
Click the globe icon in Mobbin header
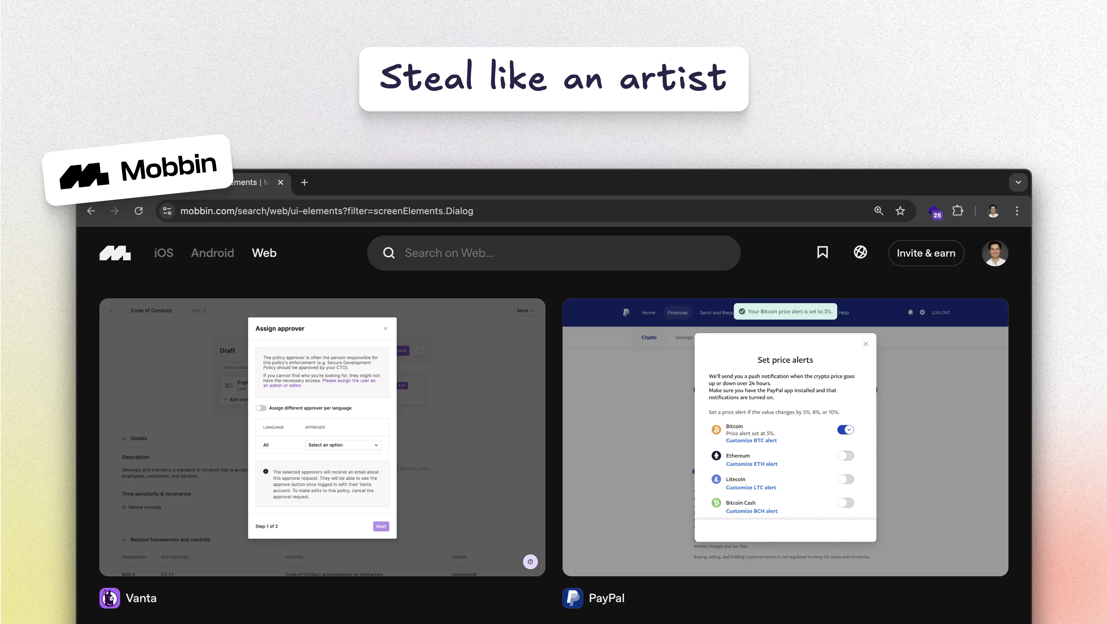(x=860, y=253)
